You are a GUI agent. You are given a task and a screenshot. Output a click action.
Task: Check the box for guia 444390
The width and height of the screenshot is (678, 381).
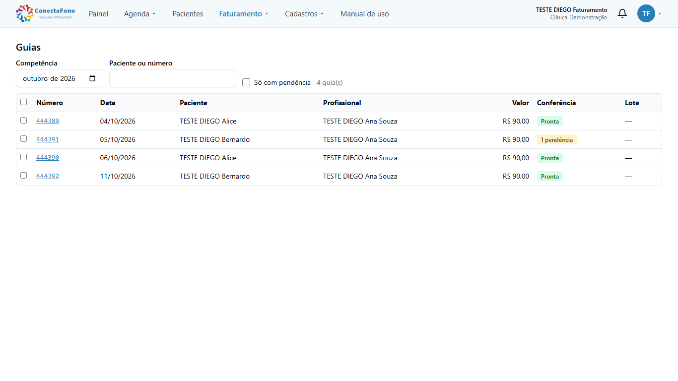(x=23, y=157)
